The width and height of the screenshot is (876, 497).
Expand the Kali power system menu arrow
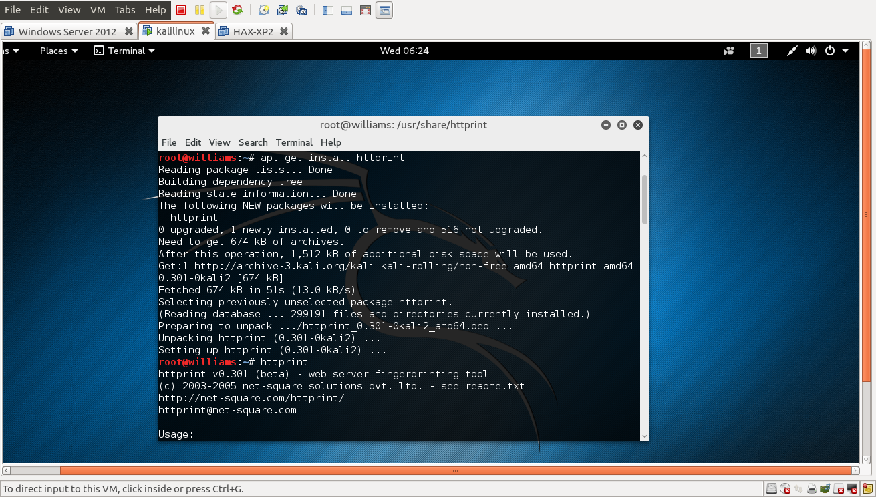(845, 51)
